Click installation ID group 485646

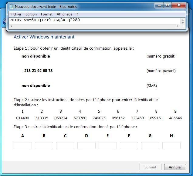tap(175, 118)
